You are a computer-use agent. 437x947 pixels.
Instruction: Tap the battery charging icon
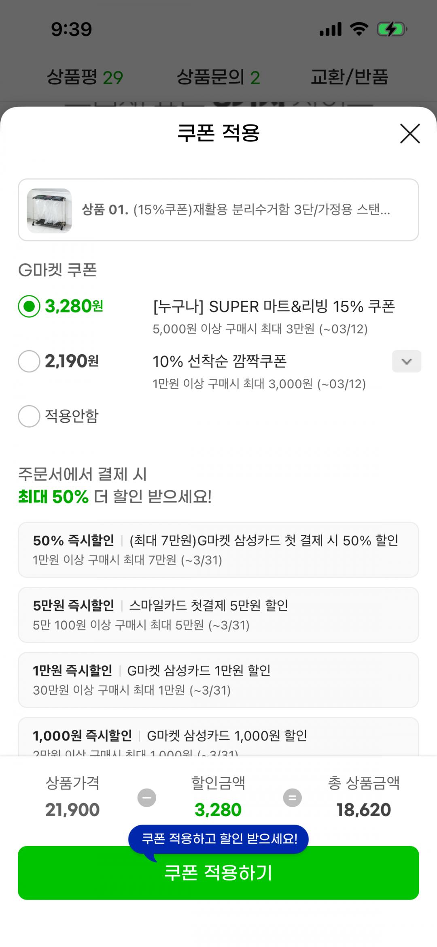(x=392, y=29)
